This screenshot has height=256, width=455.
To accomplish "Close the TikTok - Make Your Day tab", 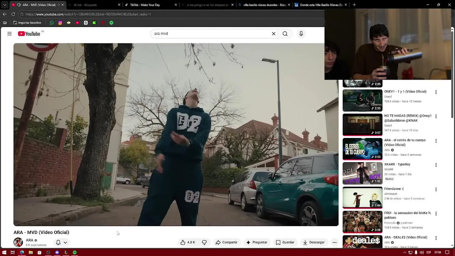I will 176,5.
